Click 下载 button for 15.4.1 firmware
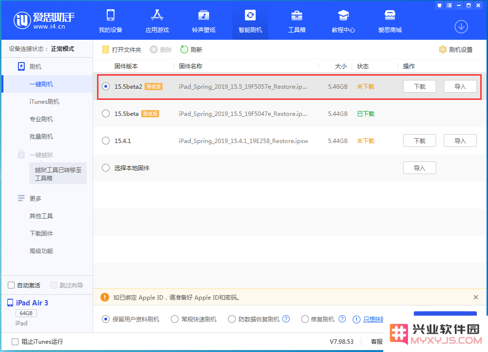 pyautogui.click(x=419, y=141)
